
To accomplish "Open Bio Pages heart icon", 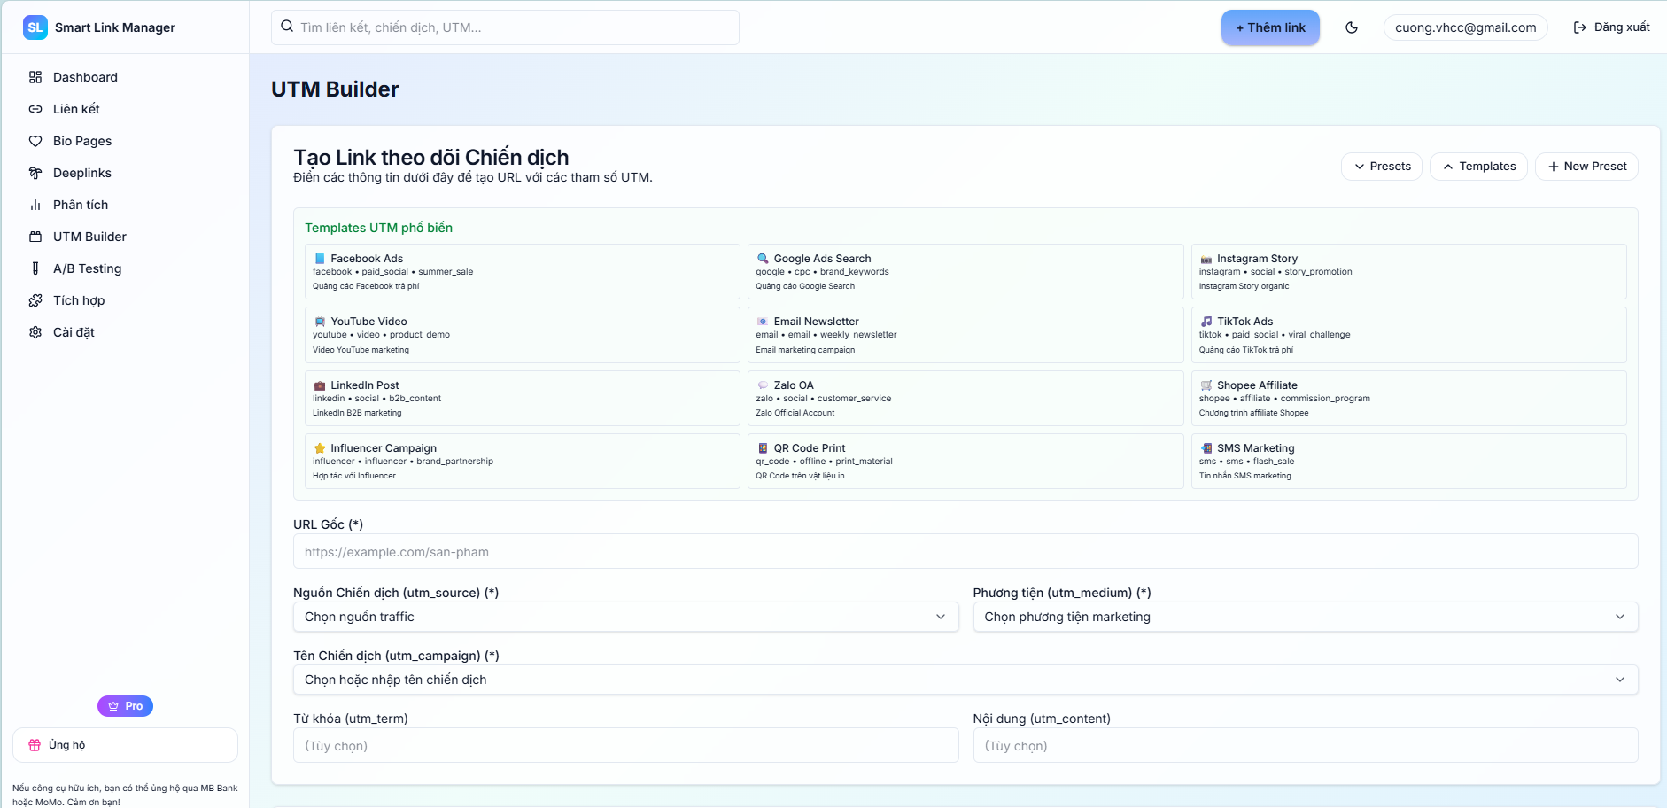I will (x=35, y=141).
